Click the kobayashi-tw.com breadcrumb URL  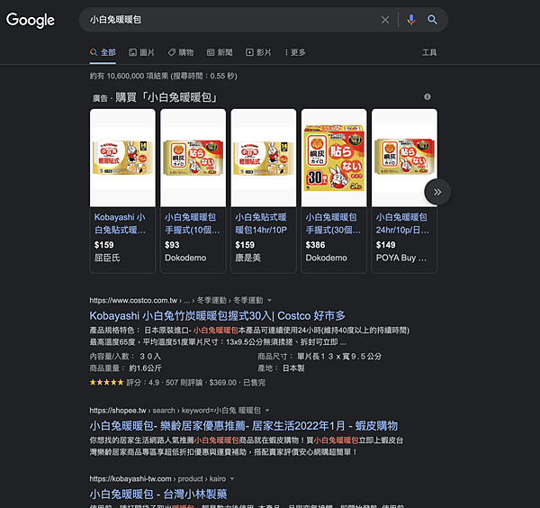coord(157,478)
